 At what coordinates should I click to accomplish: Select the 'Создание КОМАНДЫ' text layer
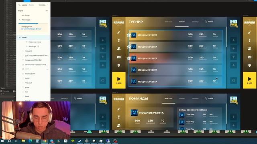click(x=33, y=60)
